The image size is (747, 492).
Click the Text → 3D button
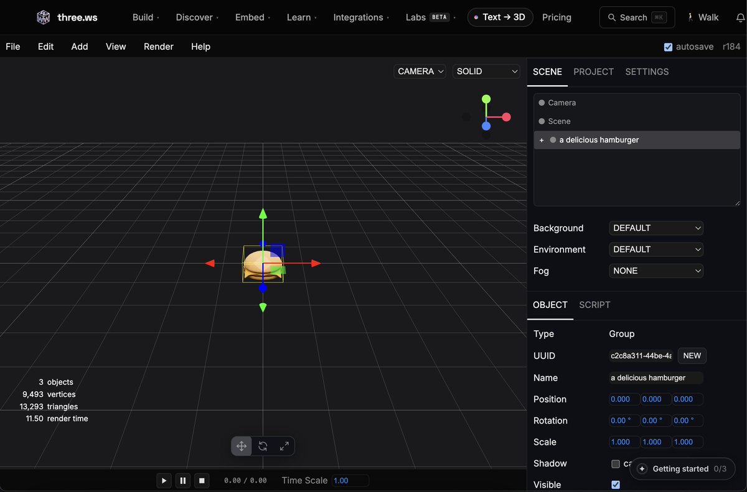coord(500,17)
